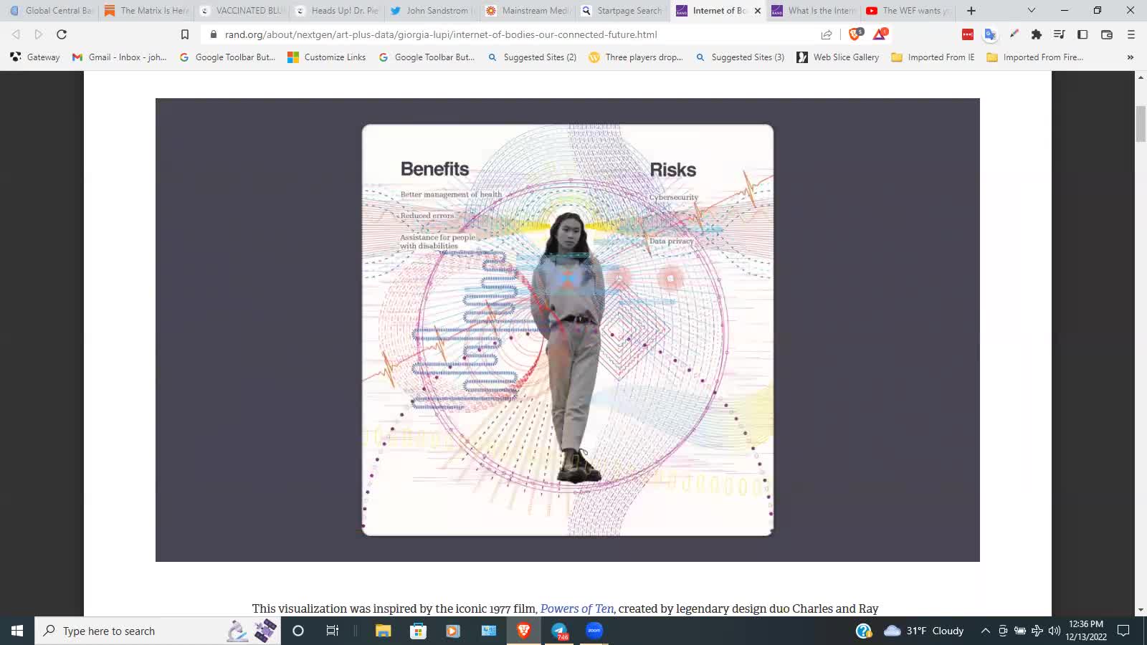Close the Internet of Bodies tab
Screen dimensions: 1147x645
click(x=758, y=11)
